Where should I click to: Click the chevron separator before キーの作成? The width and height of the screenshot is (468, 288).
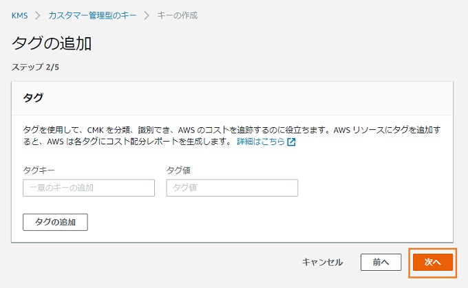click(x=147, y=16)
